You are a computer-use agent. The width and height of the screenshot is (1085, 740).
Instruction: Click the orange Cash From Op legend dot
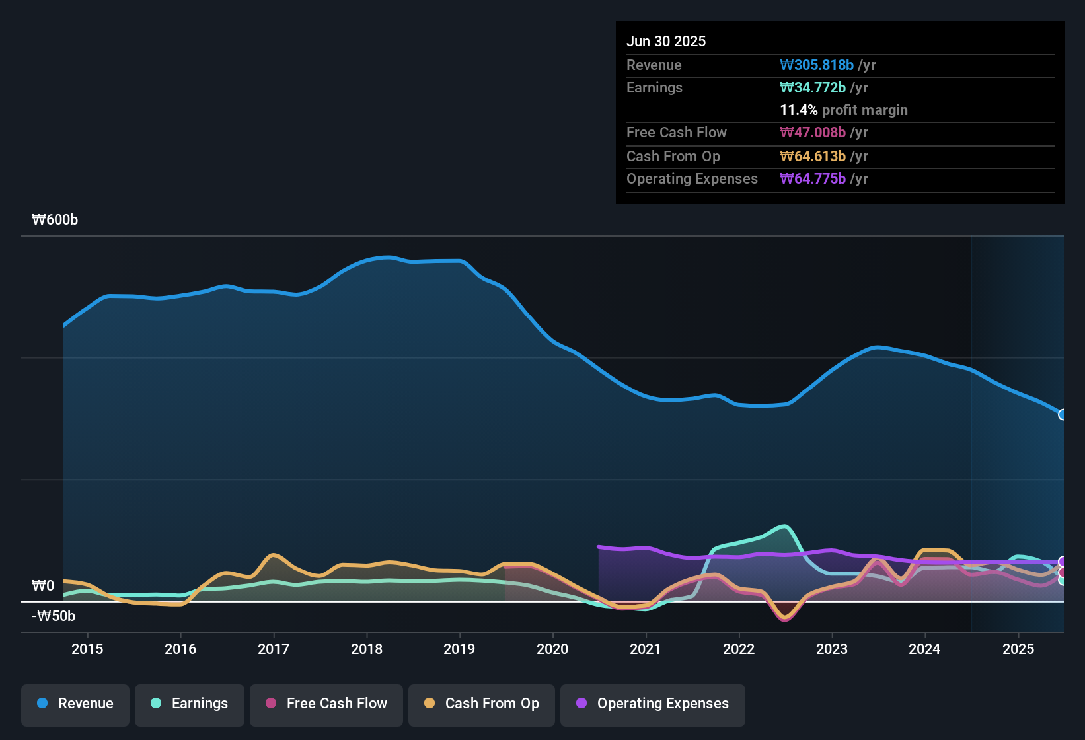click(x=430, y=704)
